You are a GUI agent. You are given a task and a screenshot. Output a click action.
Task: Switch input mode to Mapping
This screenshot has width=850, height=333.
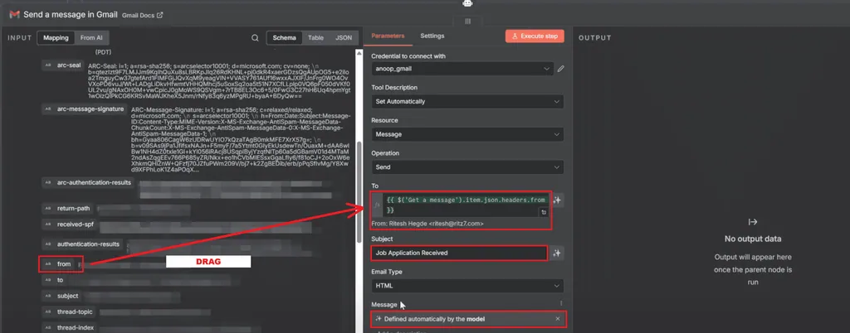coord(56,38)
